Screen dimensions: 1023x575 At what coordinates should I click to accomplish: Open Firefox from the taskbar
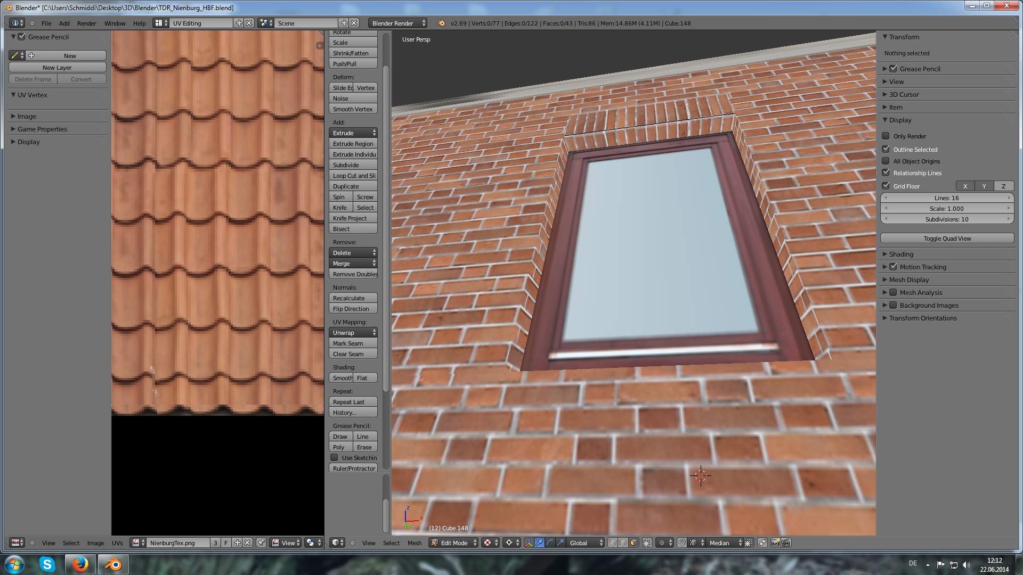pyautogui.click(x=80, y=564)
